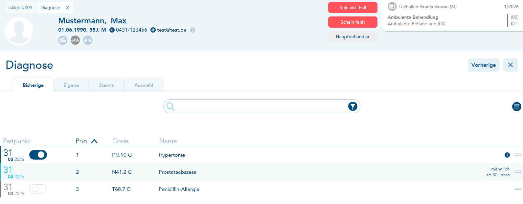This screenshot has height=204, width=523.
Task: Open the insurance card icon
Action: (392, 7)
